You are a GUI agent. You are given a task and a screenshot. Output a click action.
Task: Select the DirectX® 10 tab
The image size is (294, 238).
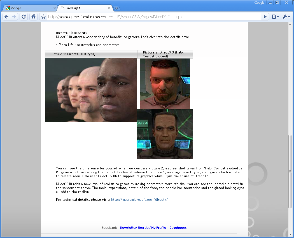pos(85,8)
